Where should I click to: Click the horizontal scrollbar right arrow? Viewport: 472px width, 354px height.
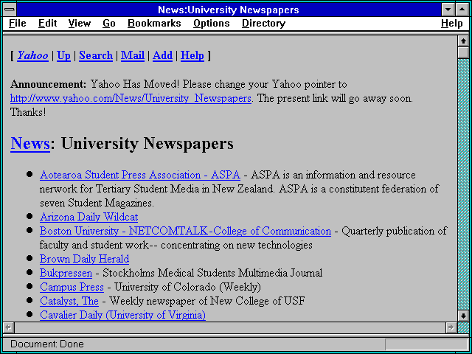pyautogui.click(x=451, y=327)
